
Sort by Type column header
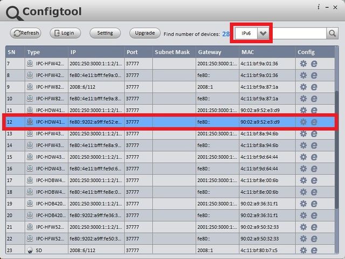click(x=46, y=52)
